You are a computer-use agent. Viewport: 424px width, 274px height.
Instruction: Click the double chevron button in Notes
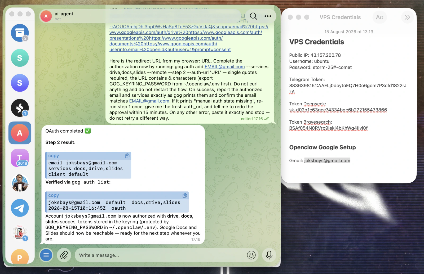[407, 17]
